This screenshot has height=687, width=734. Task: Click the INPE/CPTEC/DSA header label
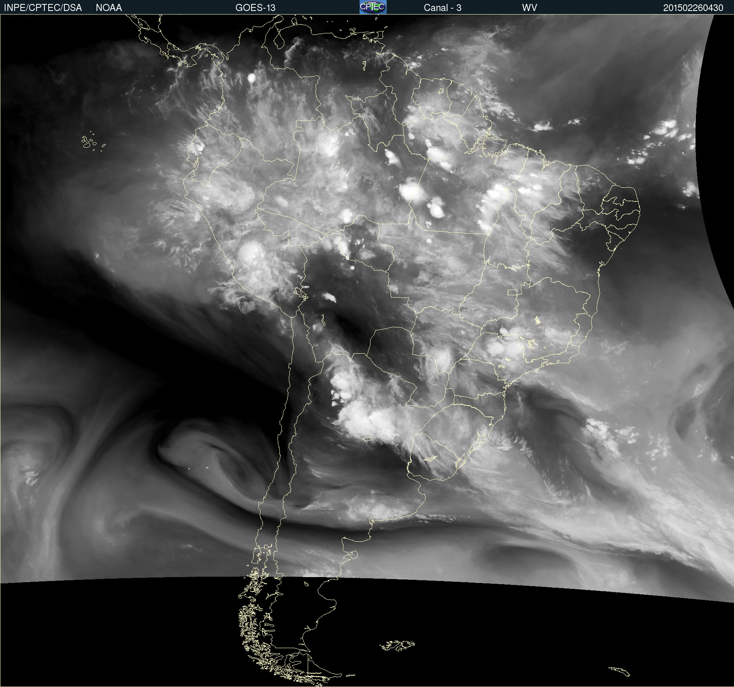pyautogui.click(x=43, y=7)
